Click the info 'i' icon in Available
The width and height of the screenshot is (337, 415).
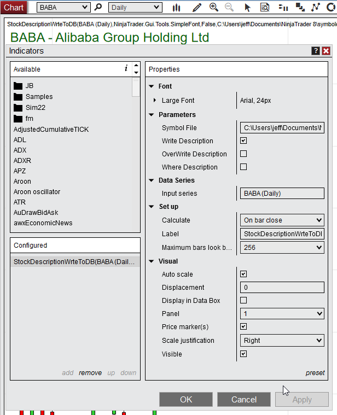tap(126, 68)
